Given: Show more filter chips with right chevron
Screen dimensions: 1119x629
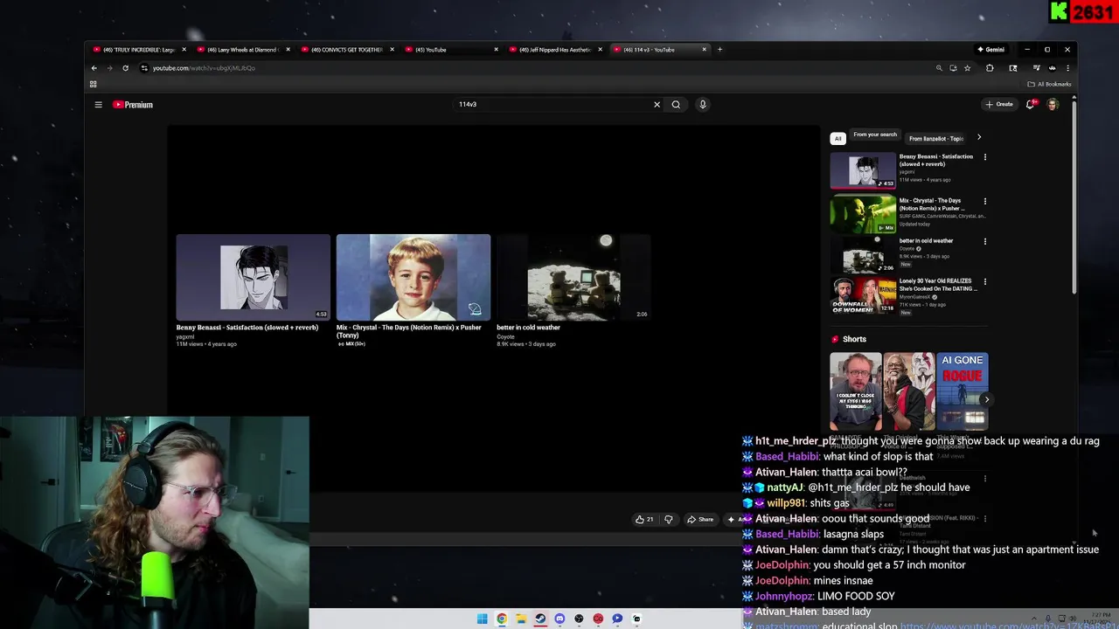Looking at the screenshot, I should [x=979, y=137].
